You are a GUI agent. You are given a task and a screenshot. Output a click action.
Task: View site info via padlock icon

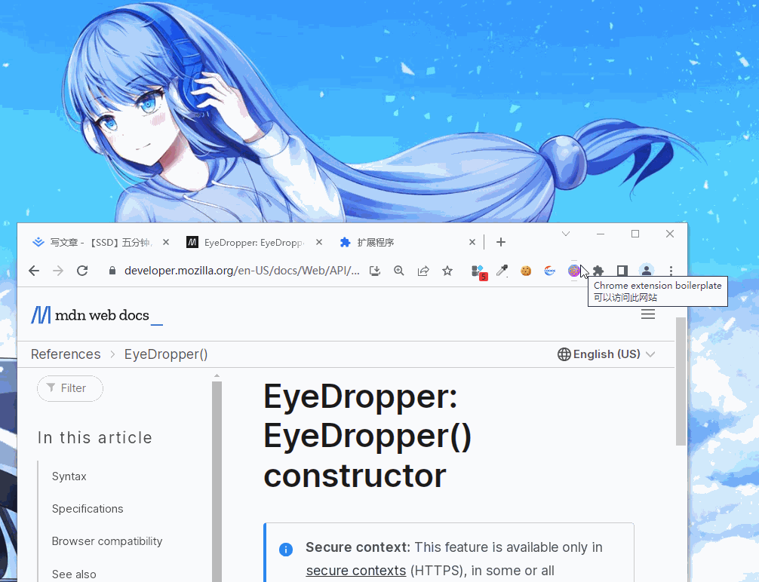coord(112,271)
